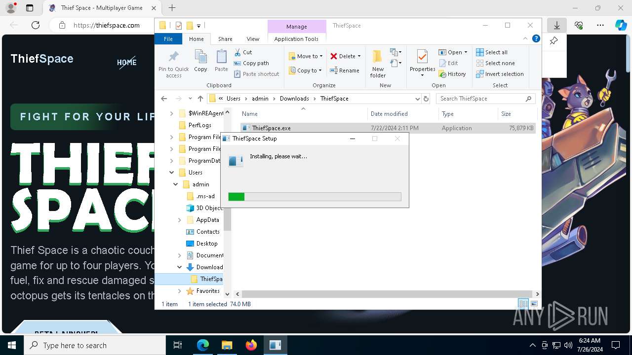Screen dimensions: 632x355
Task: Click admin in the address breadcrumb
Action: point(260,99)
